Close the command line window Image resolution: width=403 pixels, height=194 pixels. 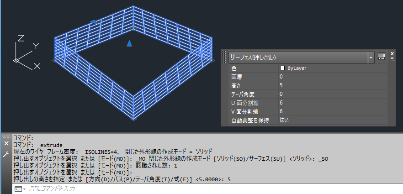point(6,143)
